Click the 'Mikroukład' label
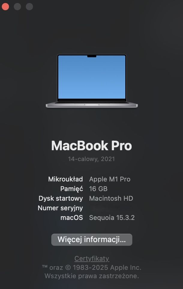 (65, 179)
